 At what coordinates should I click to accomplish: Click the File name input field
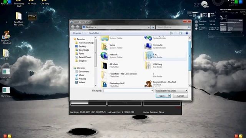click(127, 91)
